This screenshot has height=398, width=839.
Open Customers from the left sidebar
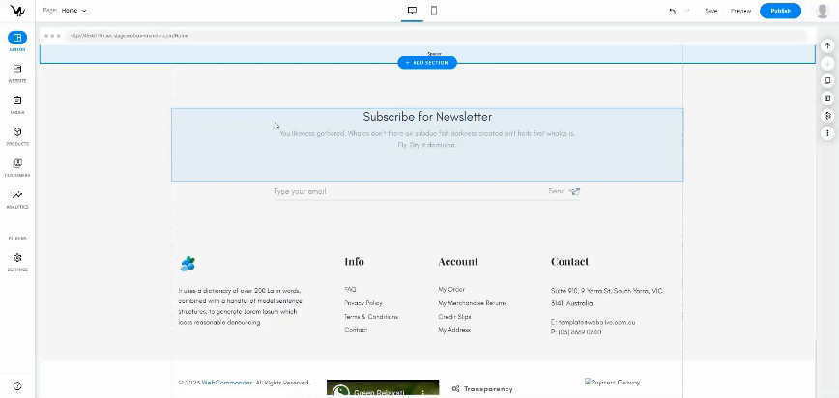tap(17, 166)
